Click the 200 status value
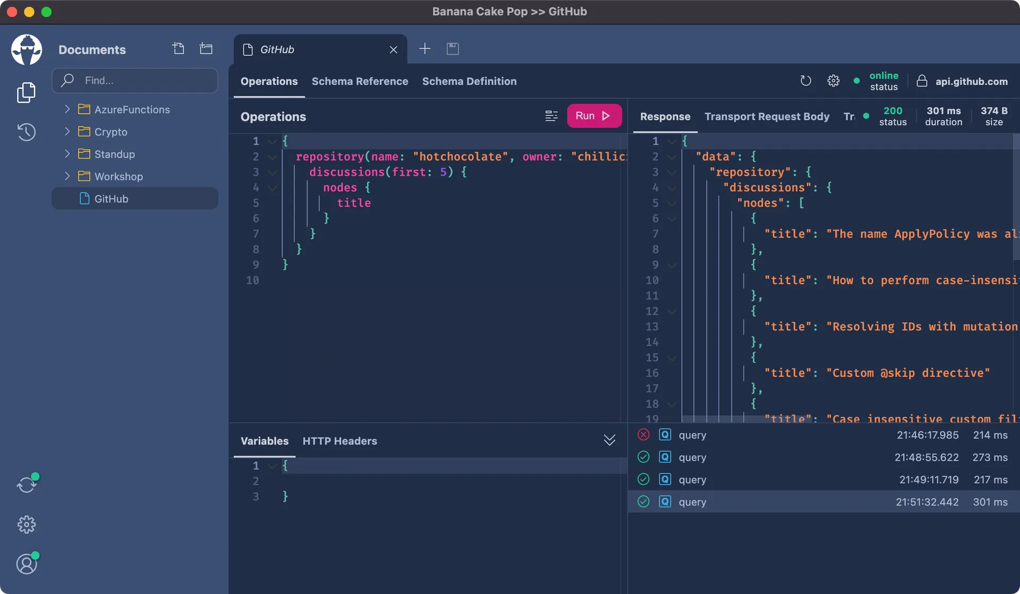Viewport: 1020px width, 594px height. point(892,110)
